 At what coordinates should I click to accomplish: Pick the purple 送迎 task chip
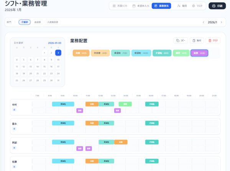(x=199, y=53)
